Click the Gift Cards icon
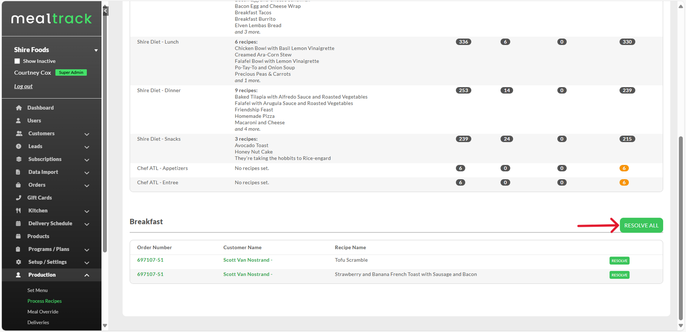The height and width of the screenshot is (332, 686). [19, 198]
